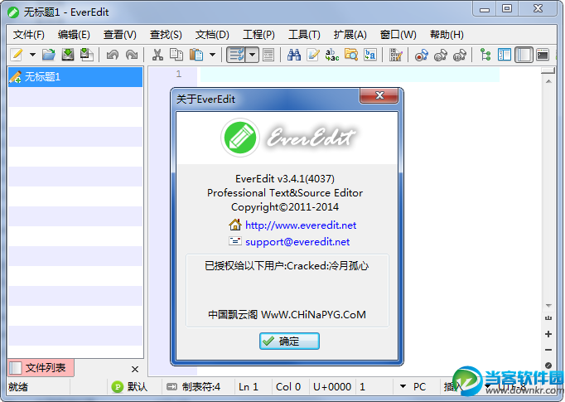Viewport: 565px width, 402px height.
Task: Open the 窗口(W) menu
Action: coord(398,35)
